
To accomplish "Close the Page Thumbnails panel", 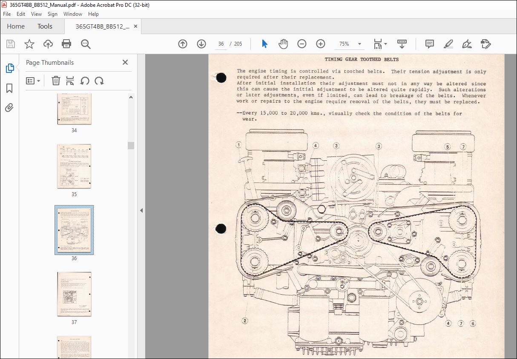I will tap(125, 62).
